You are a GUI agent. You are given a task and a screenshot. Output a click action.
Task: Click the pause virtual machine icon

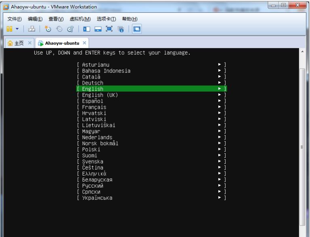(x=9, y=29)
